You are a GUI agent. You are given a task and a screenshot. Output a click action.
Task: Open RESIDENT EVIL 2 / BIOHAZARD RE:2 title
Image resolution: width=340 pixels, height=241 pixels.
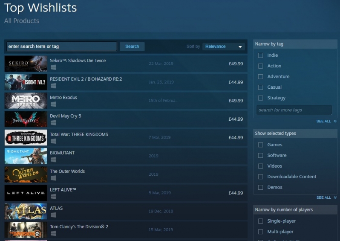(86, 79)
